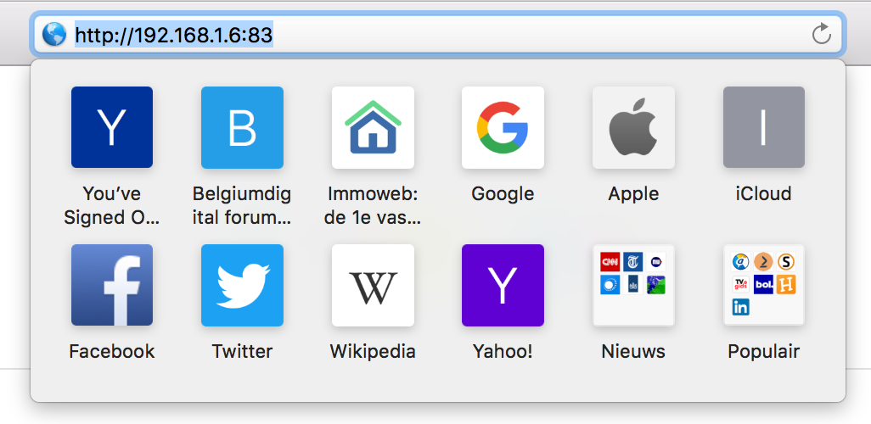
Task: Click the Nieuws folder label
Action: 633,351
